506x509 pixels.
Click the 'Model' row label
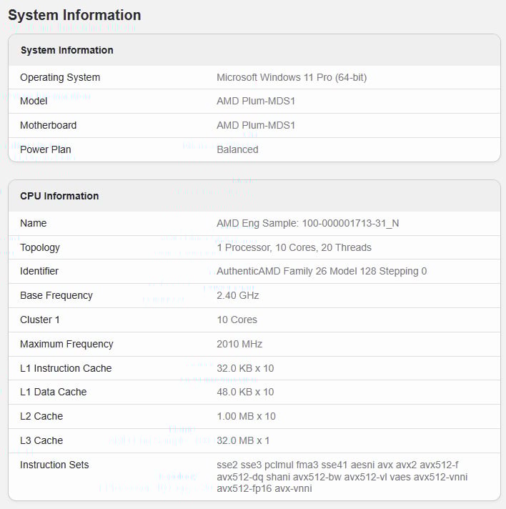coord(34,101)
